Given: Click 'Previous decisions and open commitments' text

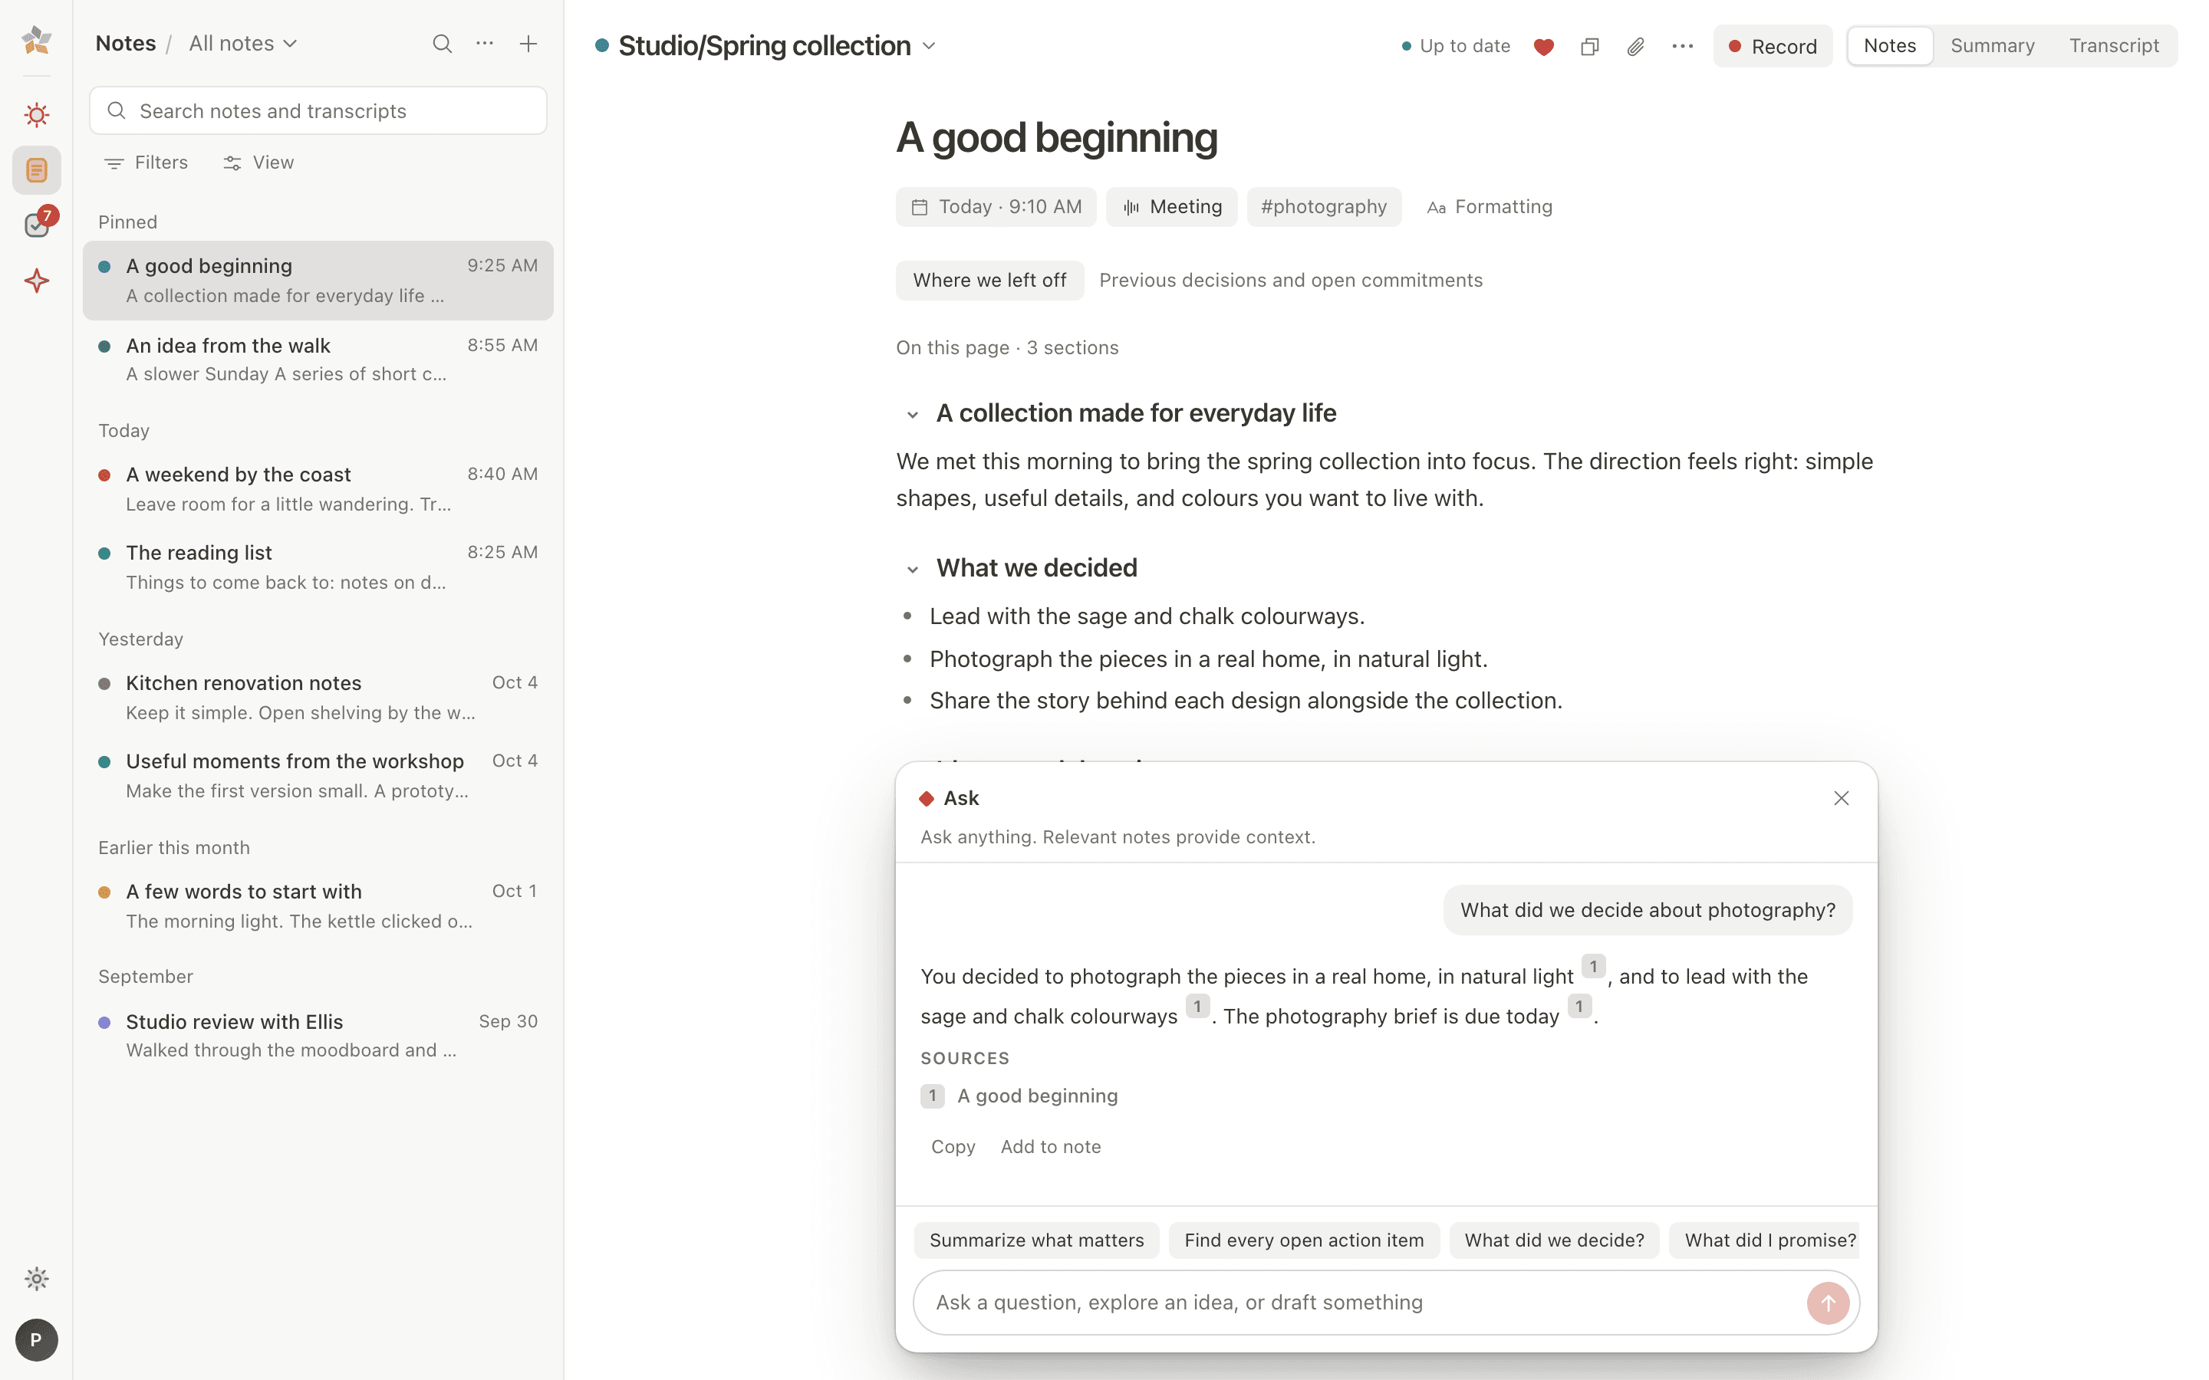Looking at the screenshot, I should coord(1291,280).
